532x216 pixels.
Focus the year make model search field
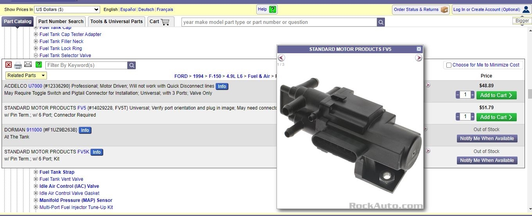(x=279, y=22)
